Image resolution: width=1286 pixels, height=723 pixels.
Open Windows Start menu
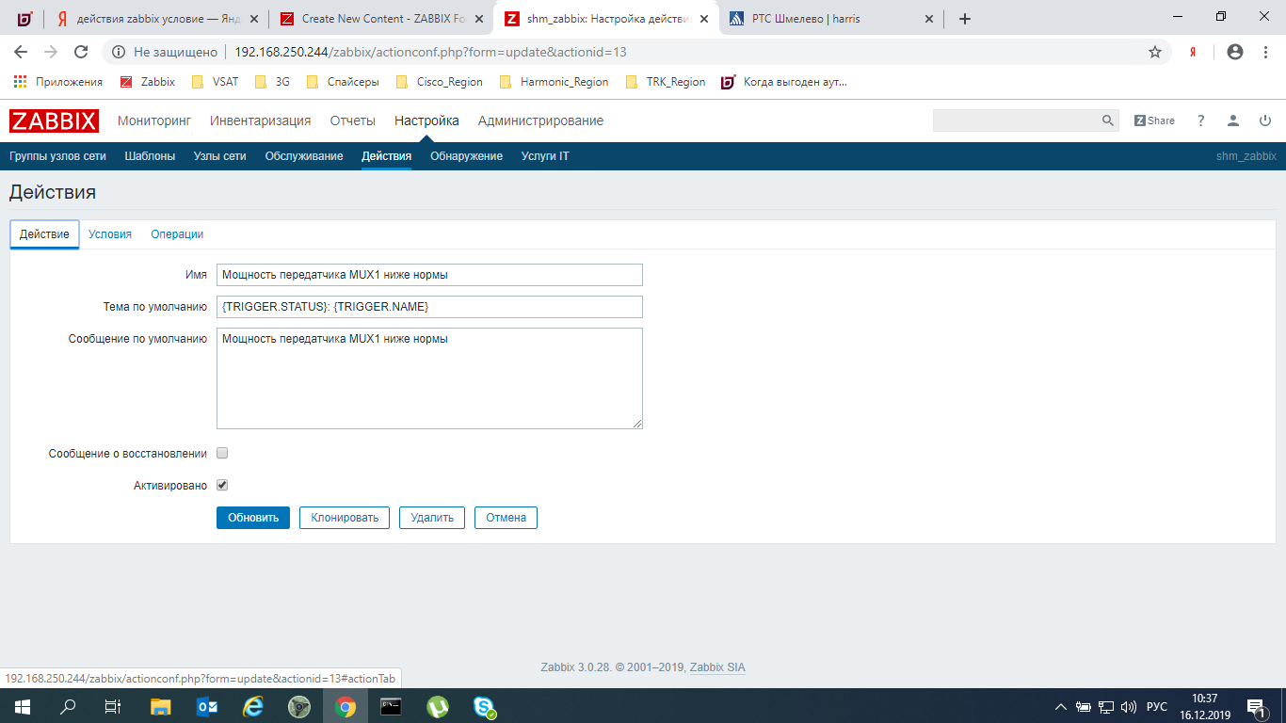click(22, 706)
